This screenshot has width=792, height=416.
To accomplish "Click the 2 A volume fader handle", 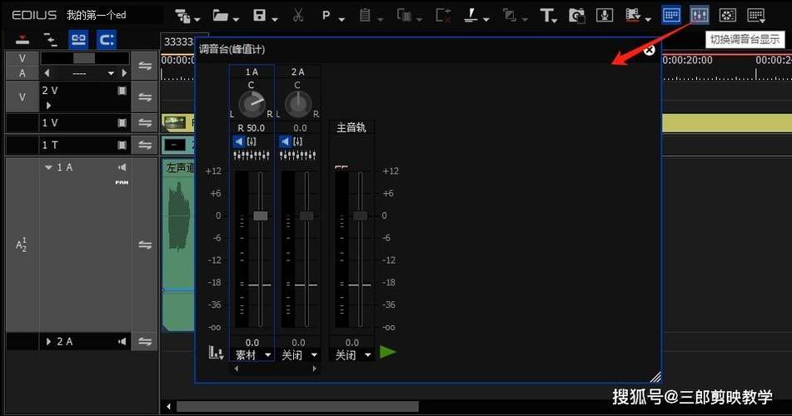I will (306, 216).
